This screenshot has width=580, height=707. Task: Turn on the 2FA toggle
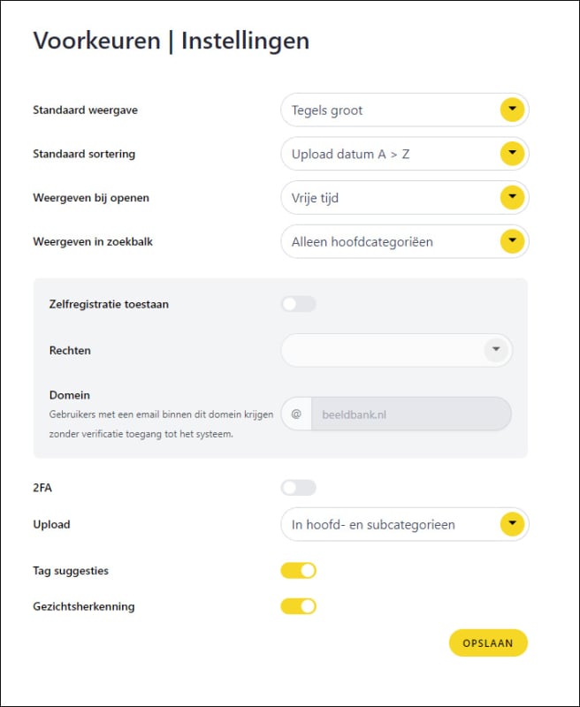point(298,488)
